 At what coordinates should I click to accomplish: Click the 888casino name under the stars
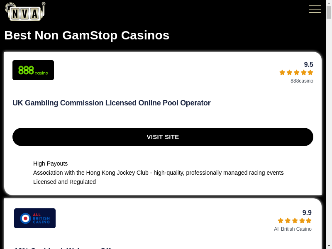click(302, 81)
